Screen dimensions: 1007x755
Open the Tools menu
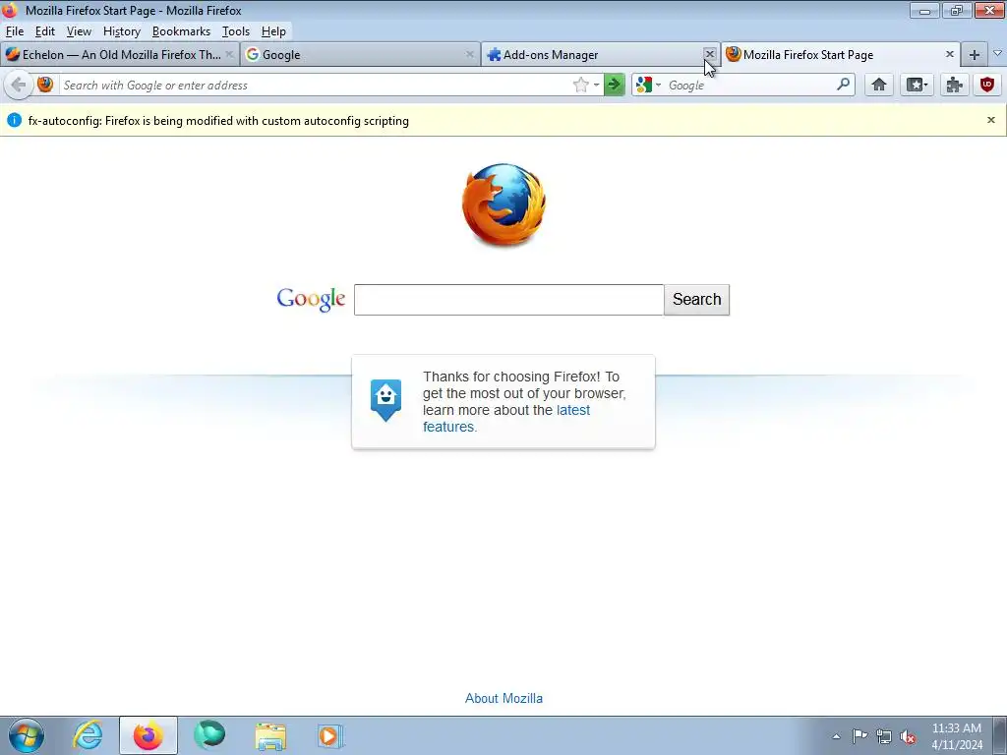236,31
